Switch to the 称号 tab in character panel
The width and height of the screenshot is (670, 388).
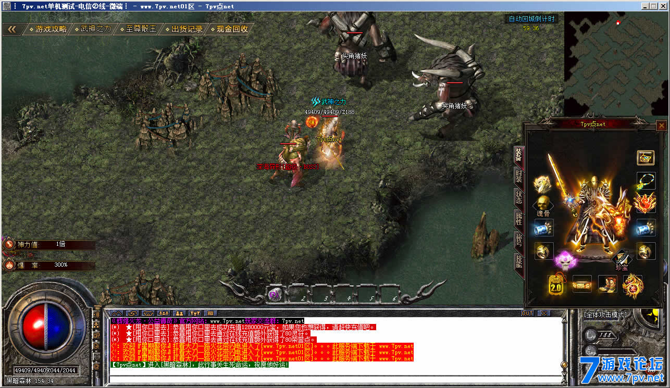click(518, 240)
